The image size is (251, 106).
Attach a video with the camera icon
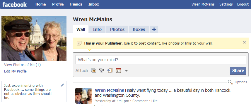pos(102,70)
